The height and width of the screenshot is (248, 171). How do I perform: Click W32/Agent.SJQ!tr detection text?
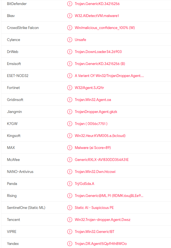(x=89, y=88)
